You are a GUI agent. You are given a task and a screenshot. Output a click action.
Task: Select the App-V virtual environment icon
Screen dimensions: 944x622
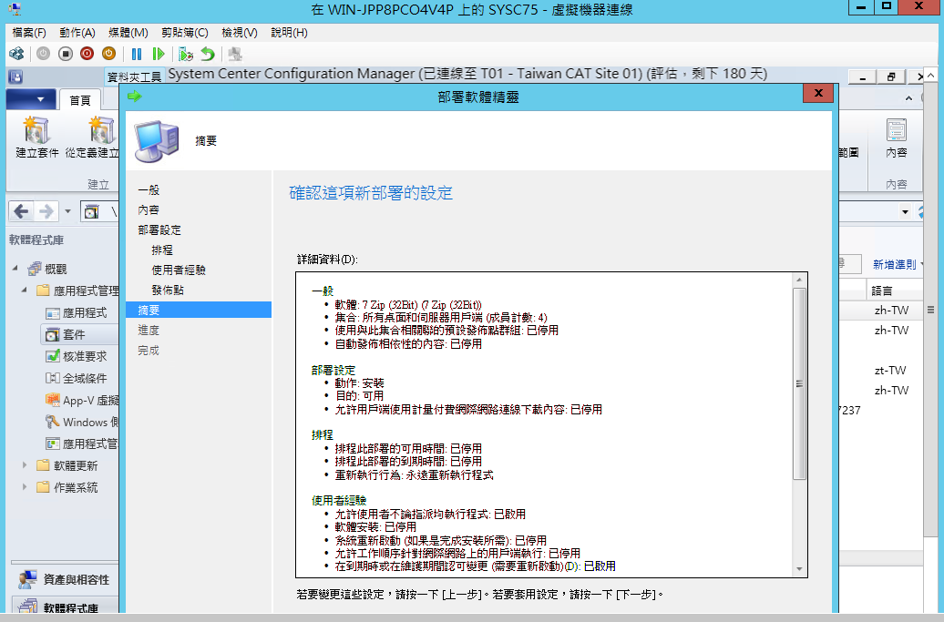tap(53, 400)
